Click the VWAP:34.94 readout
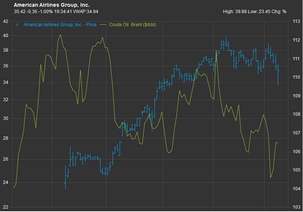 pos(85,12)
